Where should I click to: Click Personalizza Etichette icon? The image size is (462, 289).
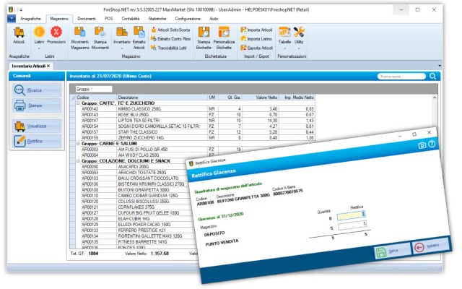point(225,33)
